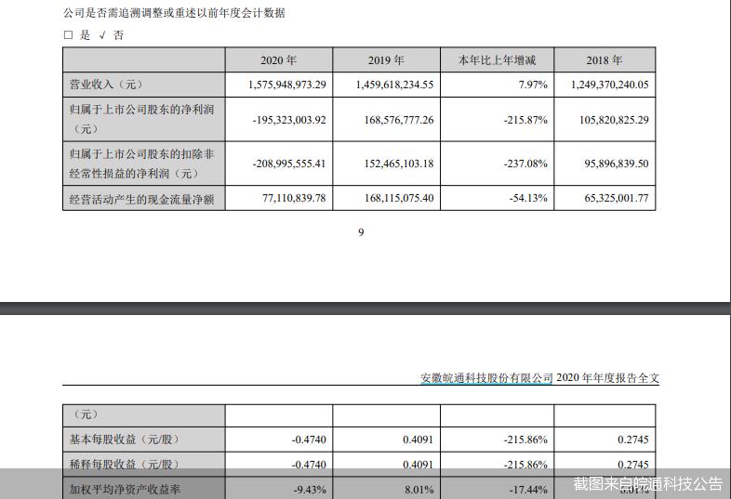Click the basic EPS 2020 value -0.4740
The width and height of the screenshot is (731, 499).
[309, 440]
